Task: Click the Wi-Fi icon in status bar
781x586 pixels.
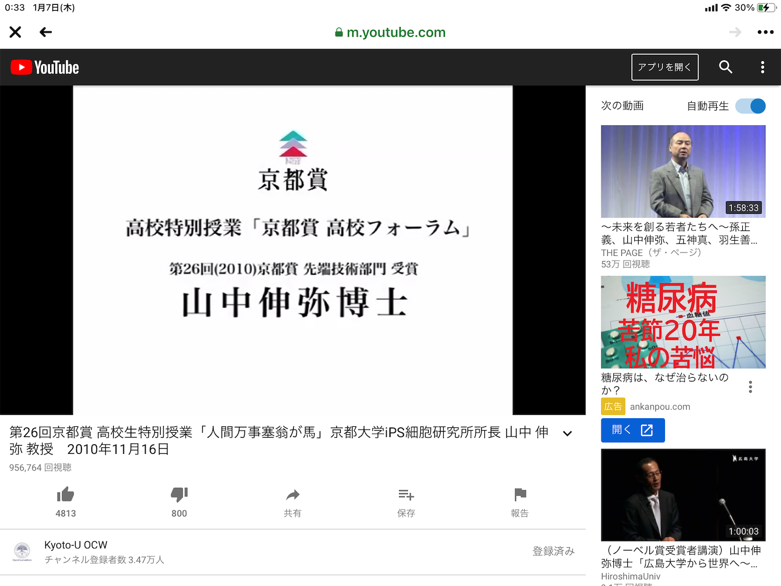Action: (x=726, y=8)
